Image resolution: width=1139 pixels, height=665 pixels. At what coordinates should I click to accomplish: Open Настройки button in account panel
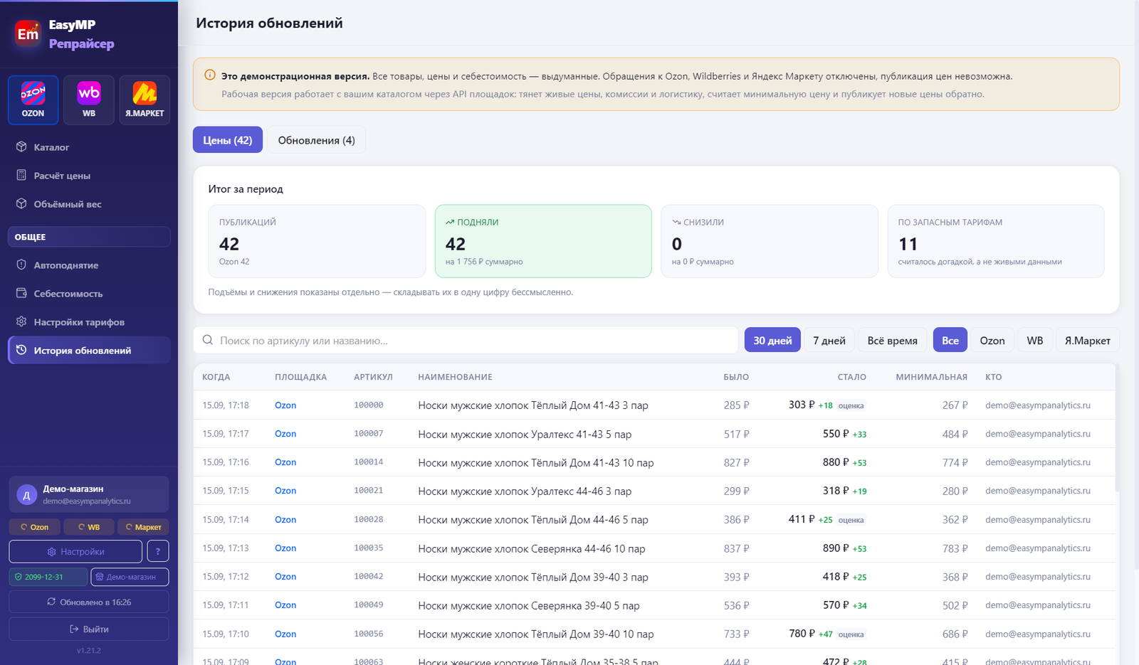pos(75,551)
